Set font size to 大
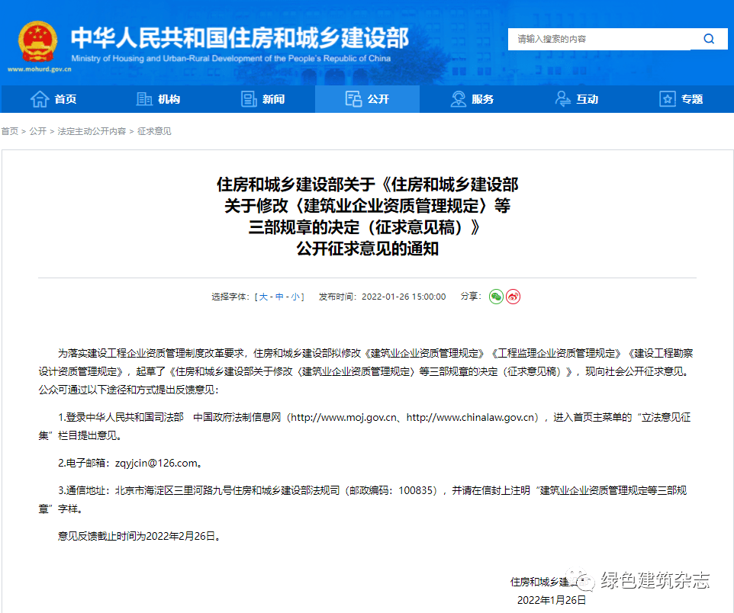The height and width of the screenshot is (613, 734). pyautogui.click(x=263, y=297)
